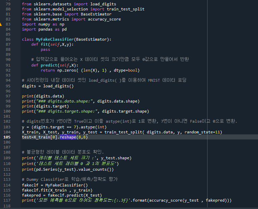Click y_test.shape on line 109
258x209 pixels.
click(x=115, y=158)
